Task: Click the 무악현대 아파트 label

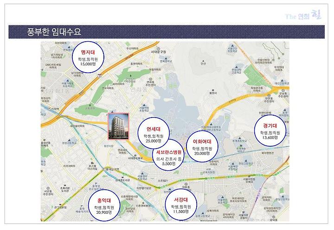Action: tap(279, 68)
